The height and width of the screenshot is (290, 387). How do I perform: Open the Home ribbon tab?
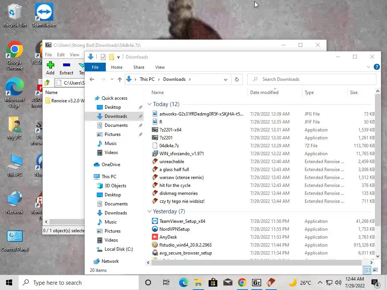[x=116, y=67]
